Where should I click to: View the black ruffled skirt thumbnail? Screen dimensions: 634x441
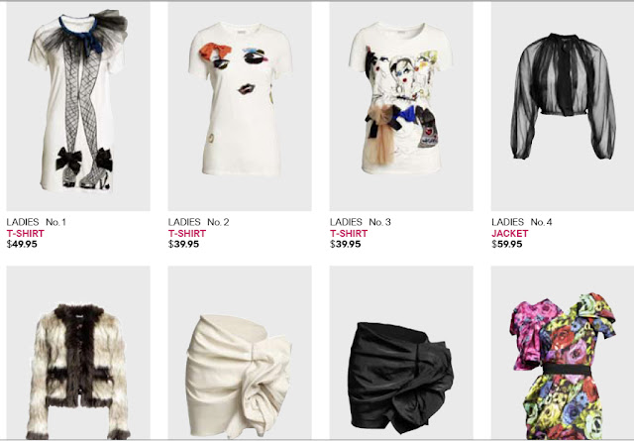[401, 353]
